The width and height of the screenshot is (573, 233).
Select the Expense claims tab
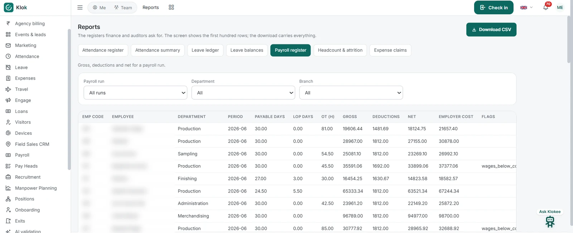click(x=390, y=50)
